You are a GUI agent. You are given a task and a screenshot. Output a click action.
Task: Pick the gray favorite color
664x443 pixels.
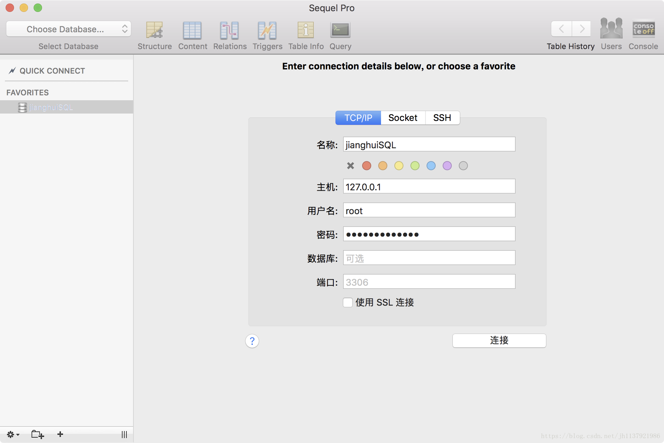pyautogui.click(x=463, y=166)
